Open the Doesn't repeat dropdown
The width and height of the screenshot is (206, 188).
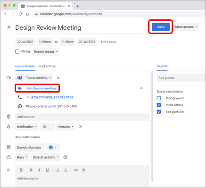click(46, 51)
